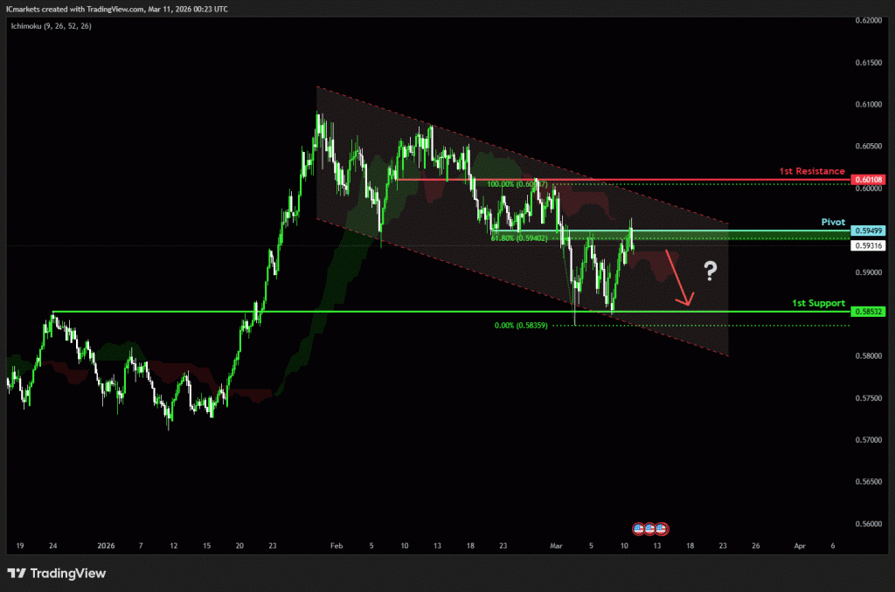Select the 1st Resistance text label

coord(811,171)
